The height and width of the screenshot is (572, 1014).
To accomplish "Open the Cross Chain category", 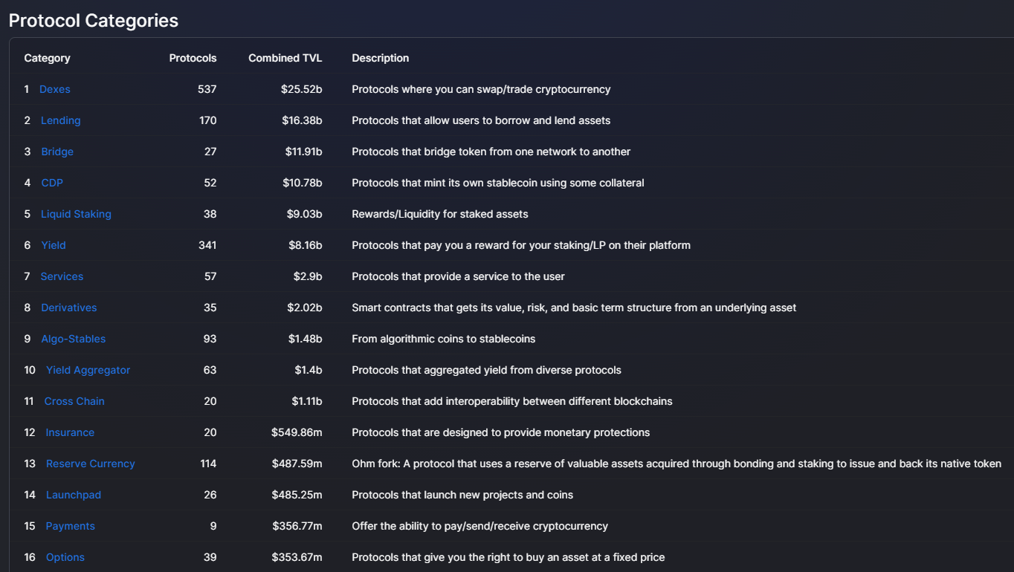I will pyautogui.click(x=74, y=401).
